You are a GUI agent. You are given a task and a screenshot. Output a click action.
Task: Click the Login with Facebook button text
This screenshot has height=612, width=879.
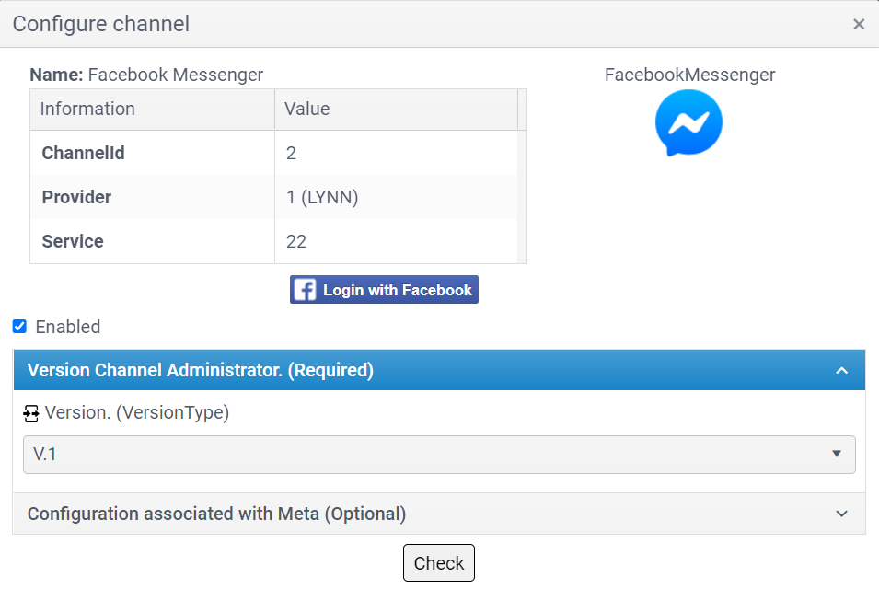(397, 290)
